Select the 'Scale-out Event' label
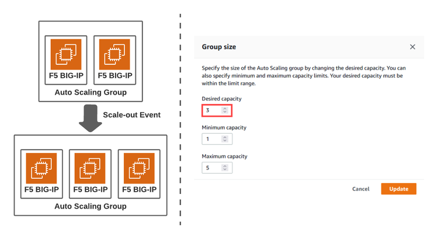Viewport: 438px width, 239px height. (x=131, y=115)
